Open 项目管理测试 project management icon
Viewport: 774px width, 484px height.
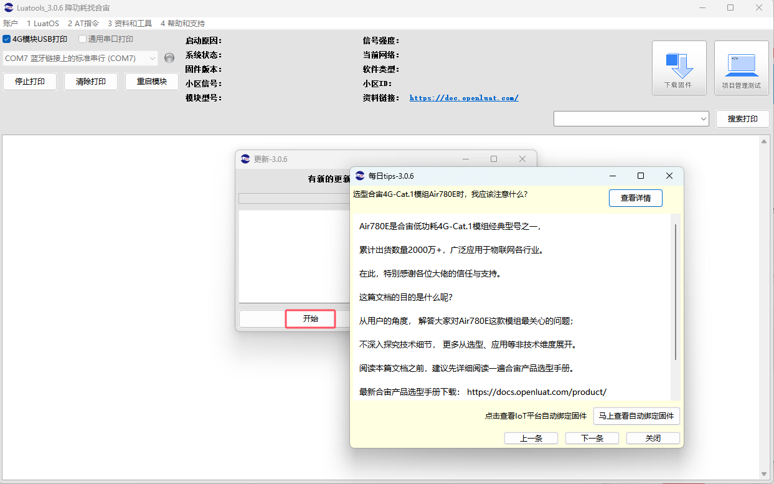pos(741,68)
